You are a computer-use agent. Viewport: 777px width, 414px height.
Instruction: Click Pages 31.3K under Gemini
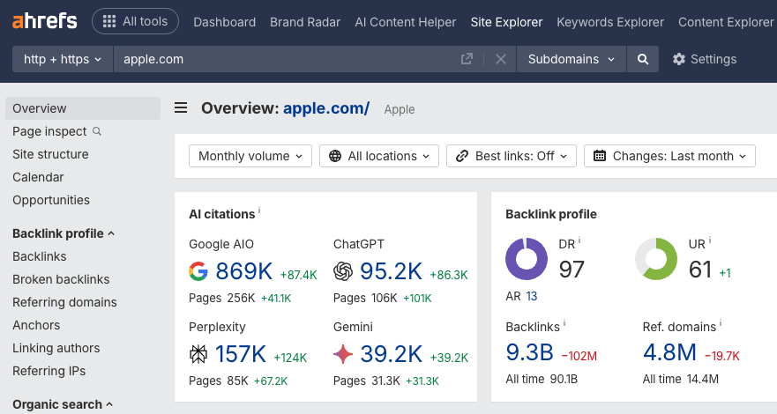coord(367,381)
